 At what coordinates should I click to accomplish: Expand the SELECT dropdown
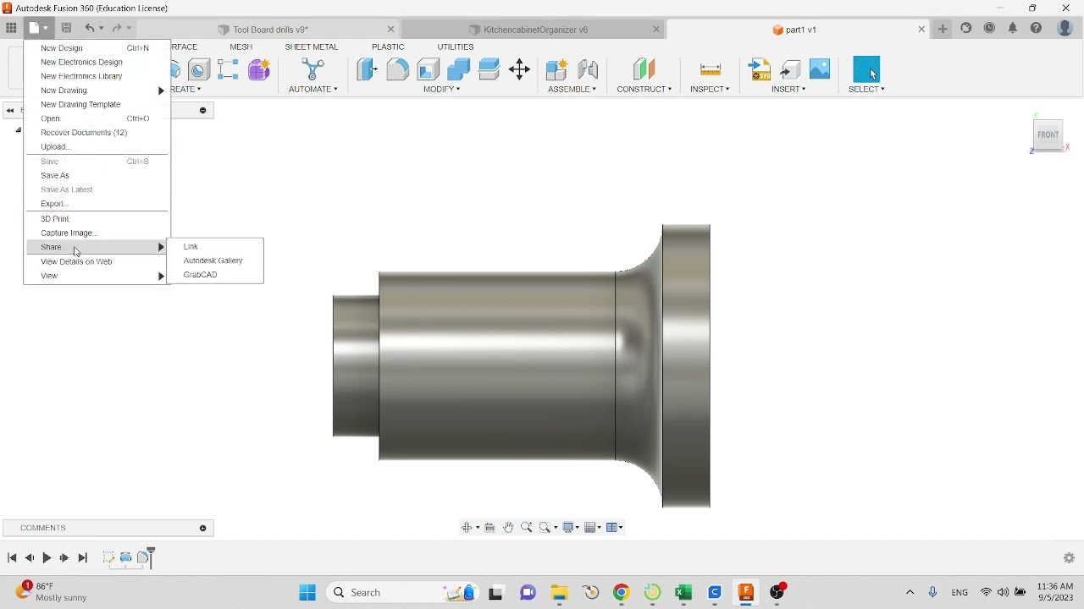point(867,90)
